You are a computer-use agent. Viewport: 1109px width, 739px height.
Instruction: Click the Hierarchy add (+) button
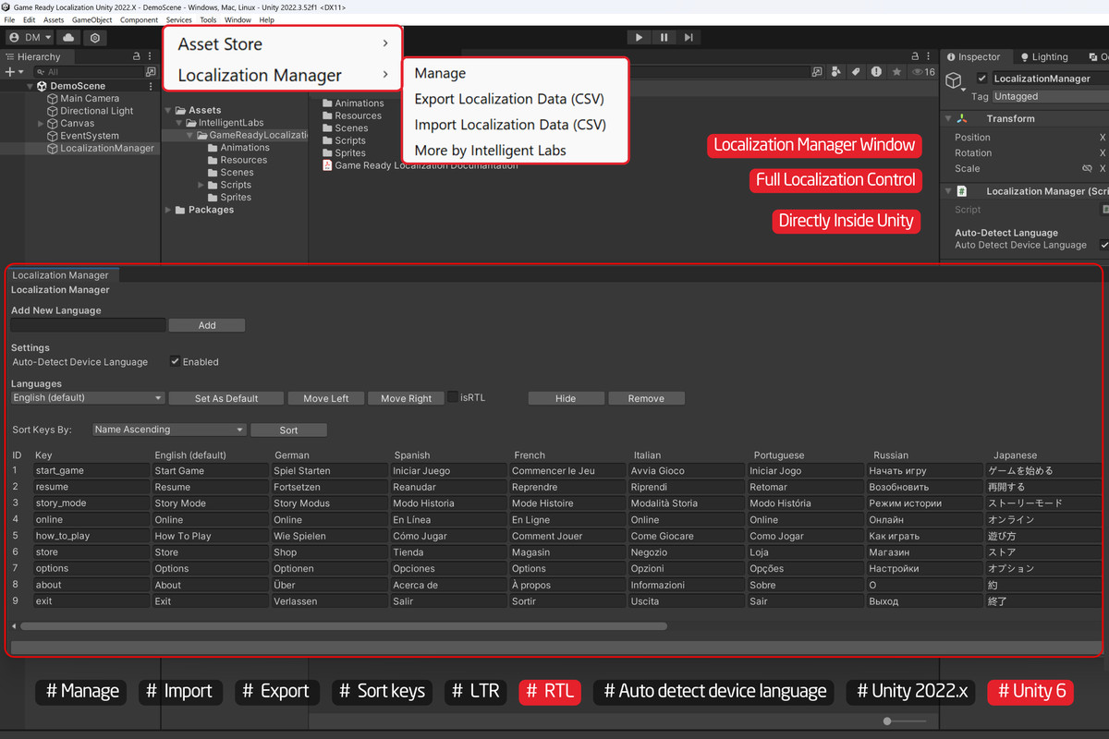pyautogui.click(x=9, y=71)
